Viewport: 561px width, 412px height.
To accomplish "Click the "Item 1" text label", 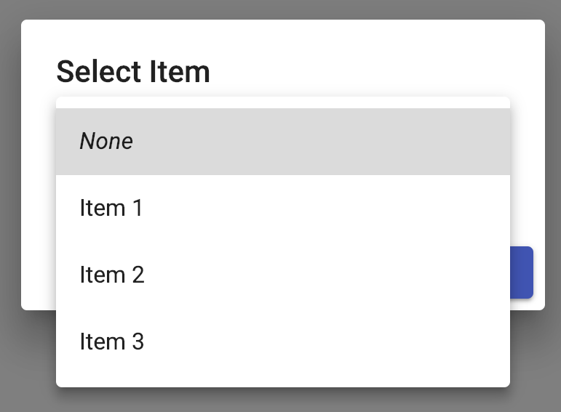I will click(x=111, y=209).
